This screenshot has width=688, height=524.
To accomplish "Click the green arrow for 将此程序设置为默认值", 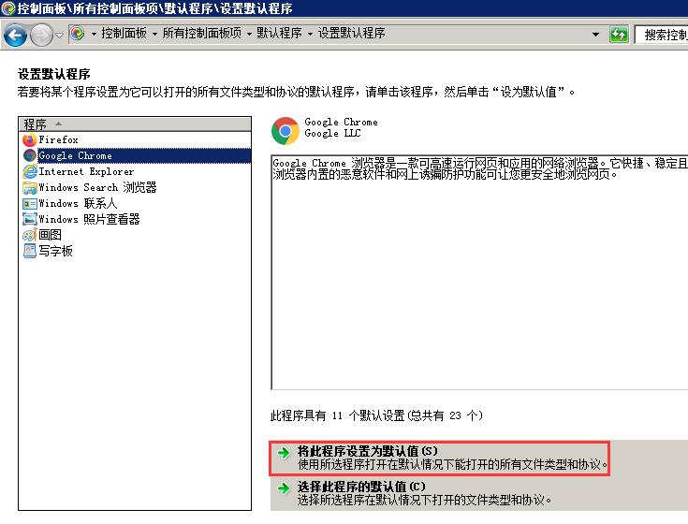I will click(x=284, y=453).
